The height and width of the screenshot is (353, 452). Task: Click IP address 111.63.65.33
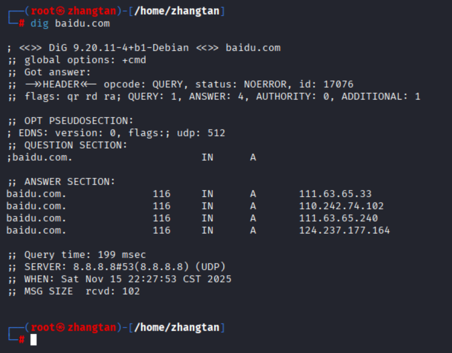click(335, 194)
